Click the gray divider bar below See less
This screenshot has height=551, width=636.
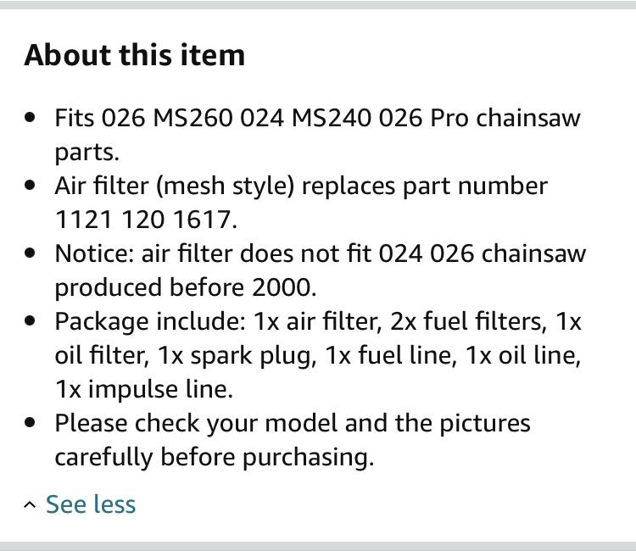click(x=318, y=547)
